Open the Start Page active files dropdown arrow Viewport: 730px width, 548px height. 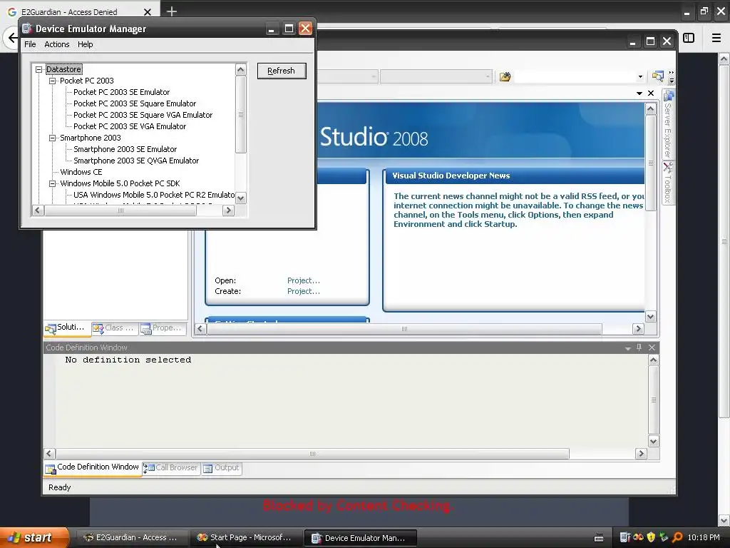[x=639, y=93]
